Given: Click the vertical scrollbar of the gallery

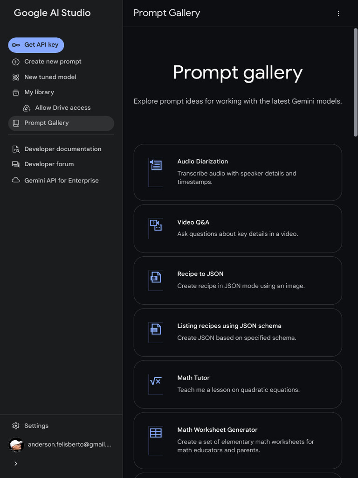Looking at the screenshot, I should coord(355,83).
